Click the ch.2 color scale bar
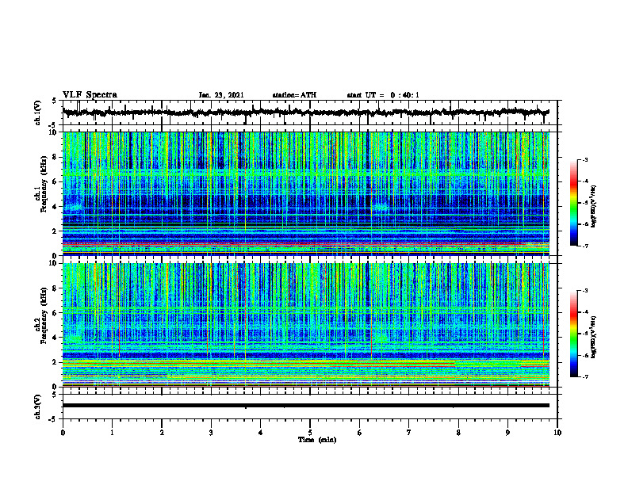This screenshot has width=628, height=485. (x=574, y=334)
